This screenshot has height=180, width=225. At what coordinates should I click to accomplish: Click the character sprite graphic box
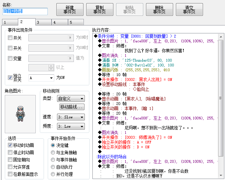[x=20, y=114]
